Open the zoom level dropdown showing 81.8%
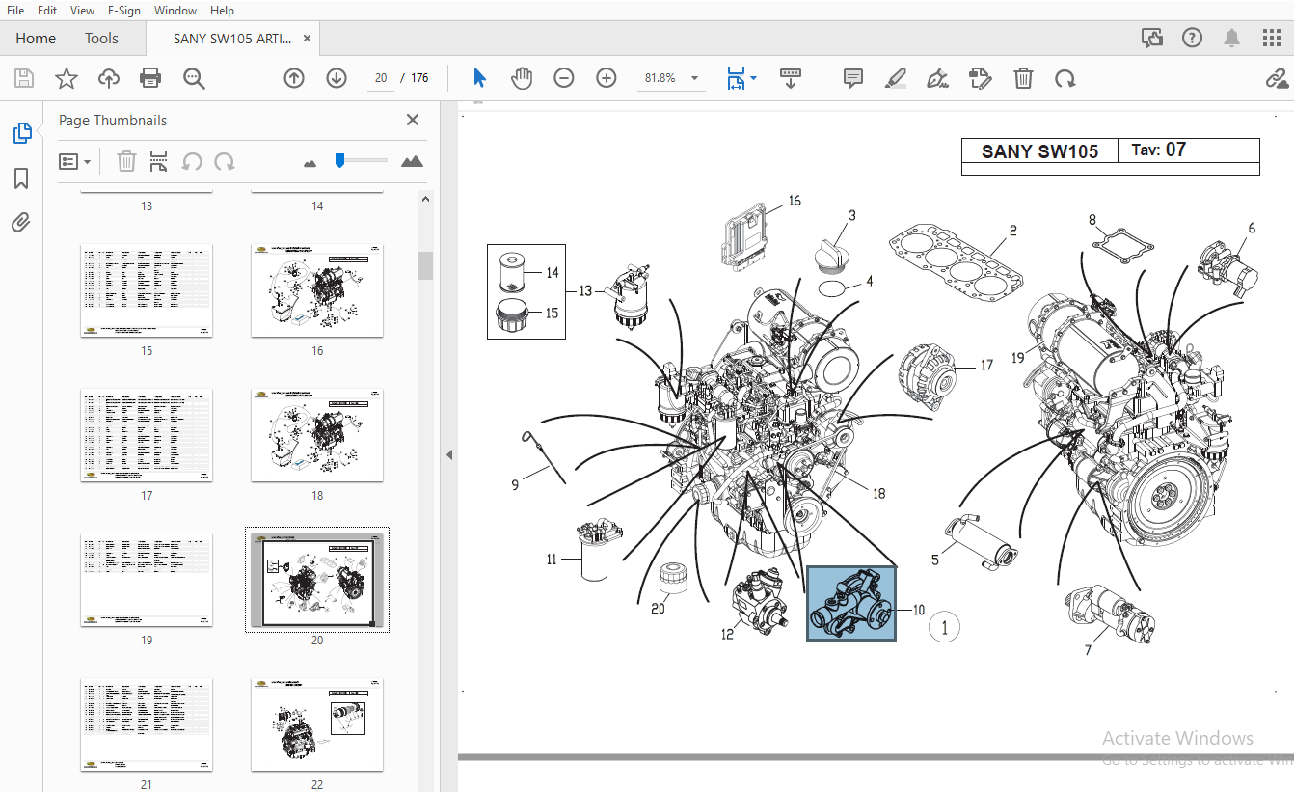The width and height of the screenshot is (1294, 792). point(671,78)
